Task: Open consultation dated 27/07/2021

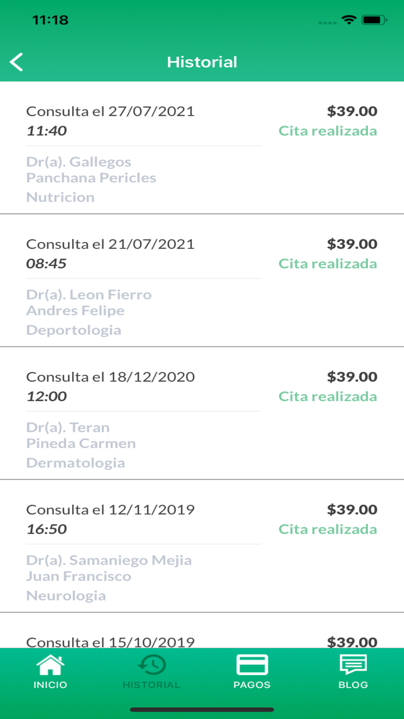Action: pyautogui.click(x=110, y=111)
